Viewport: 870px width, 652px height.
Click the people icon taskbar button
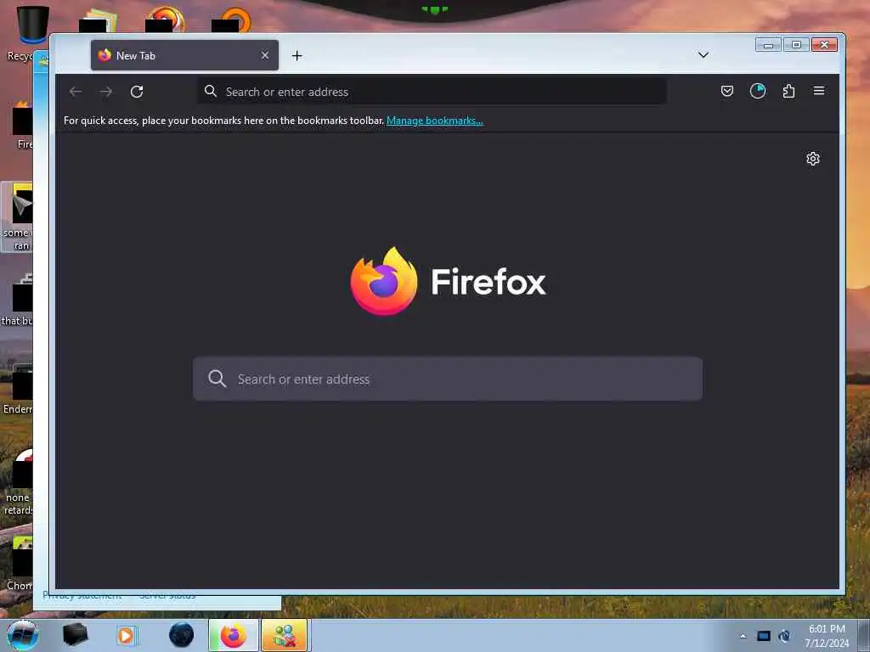(284, 635)
